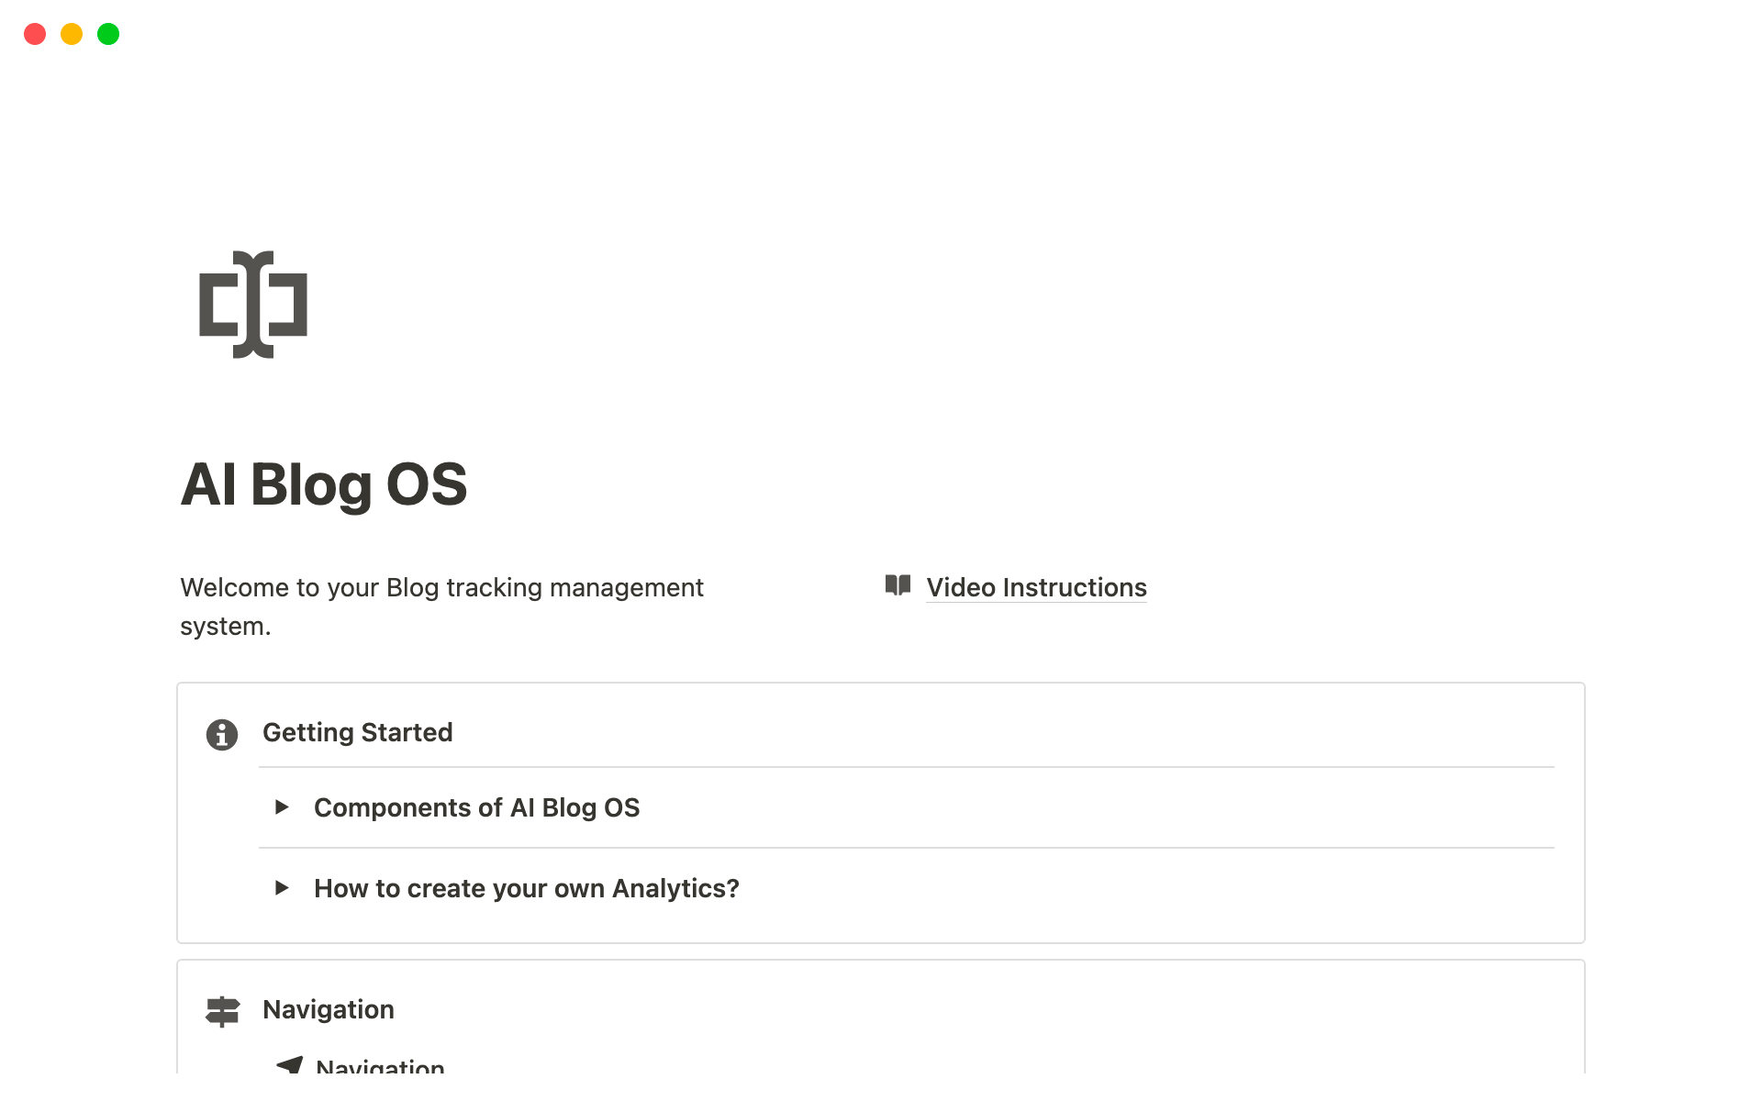Open the Video Instructions link
The width and height of the screenshot is (1762, 1101).
coord(1036,587)
